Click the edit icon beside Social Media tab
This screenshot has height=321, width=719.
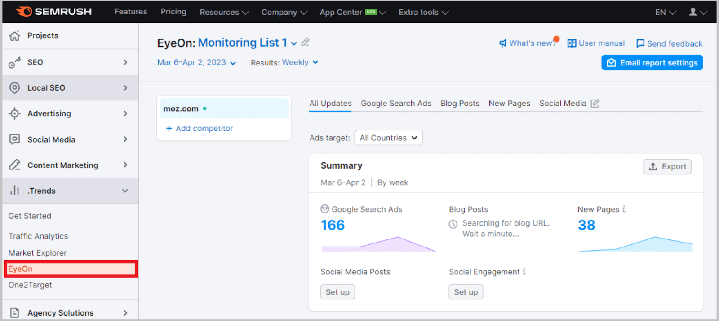pyautogui.click(x=595, y=103)
